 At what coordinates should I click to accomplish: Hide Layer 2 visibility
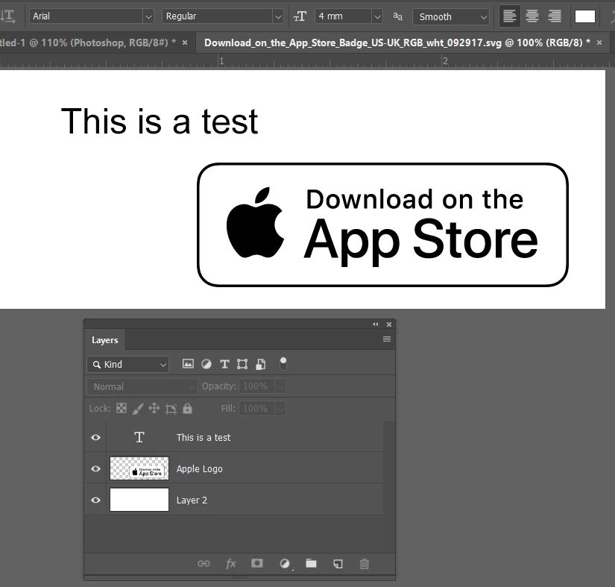click(x=95, y=500)
